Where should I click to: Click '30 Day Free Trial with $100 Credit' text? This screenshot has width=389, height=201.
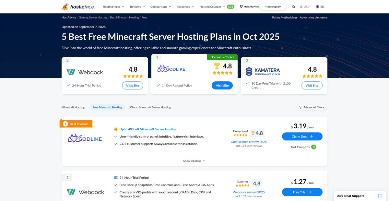[x=271, y=86]
